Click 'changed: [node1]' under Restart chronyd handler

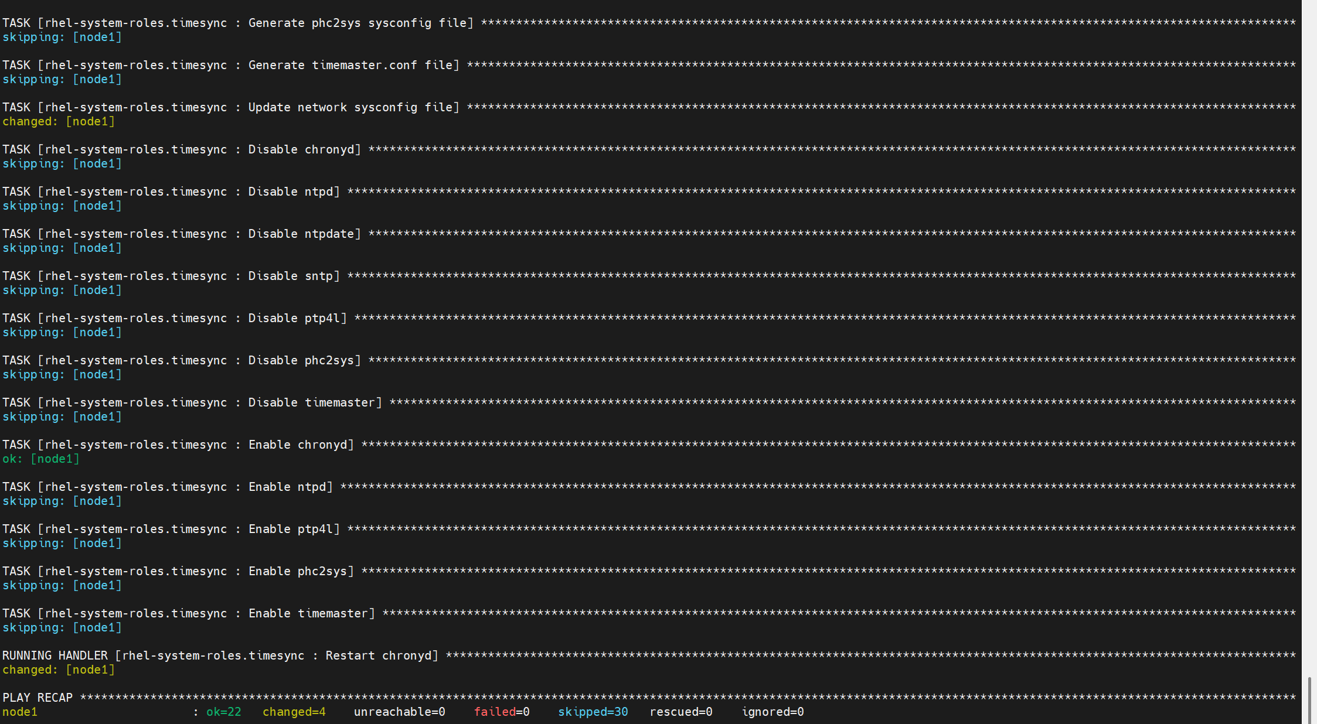[x=59, y=670]
